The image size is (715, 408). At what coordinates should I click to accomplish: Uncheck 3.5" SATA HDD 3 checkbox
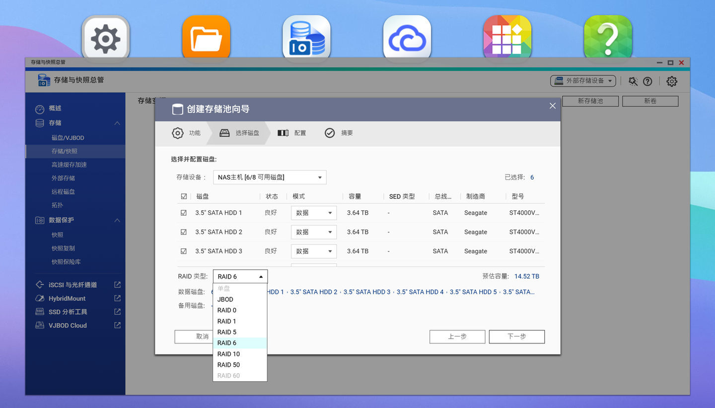point(184,251)
